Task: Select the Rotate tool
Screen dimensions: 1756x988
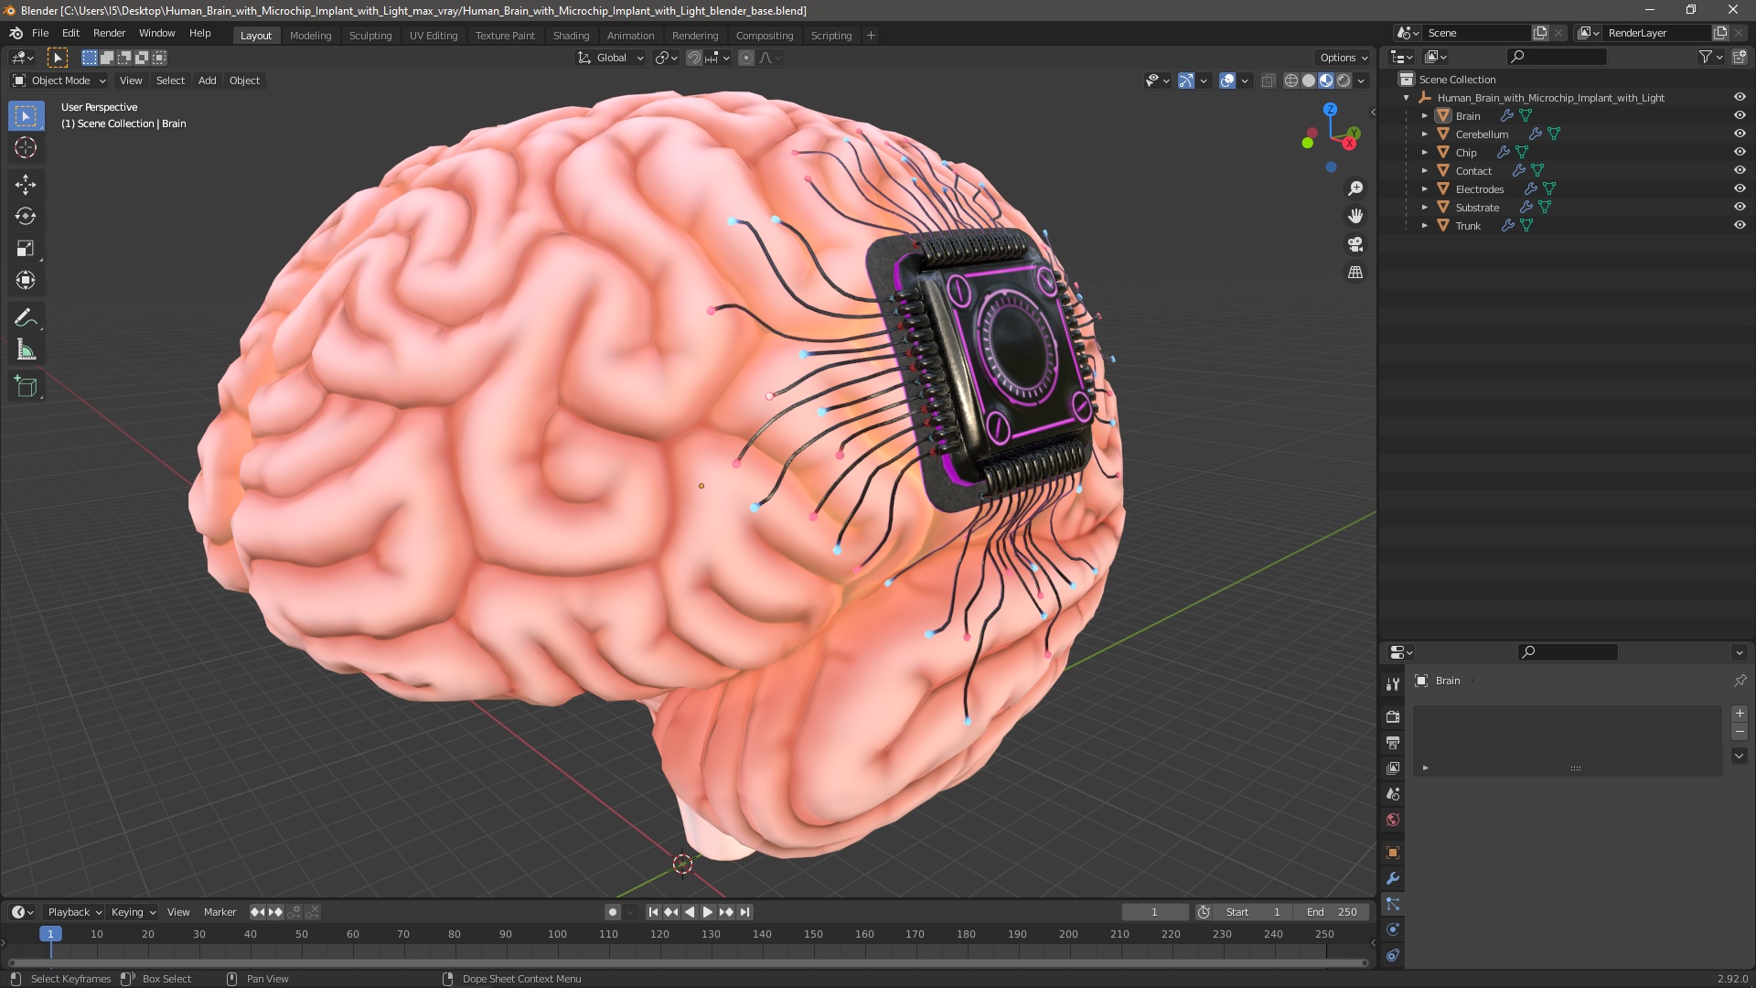Action: 26,217
